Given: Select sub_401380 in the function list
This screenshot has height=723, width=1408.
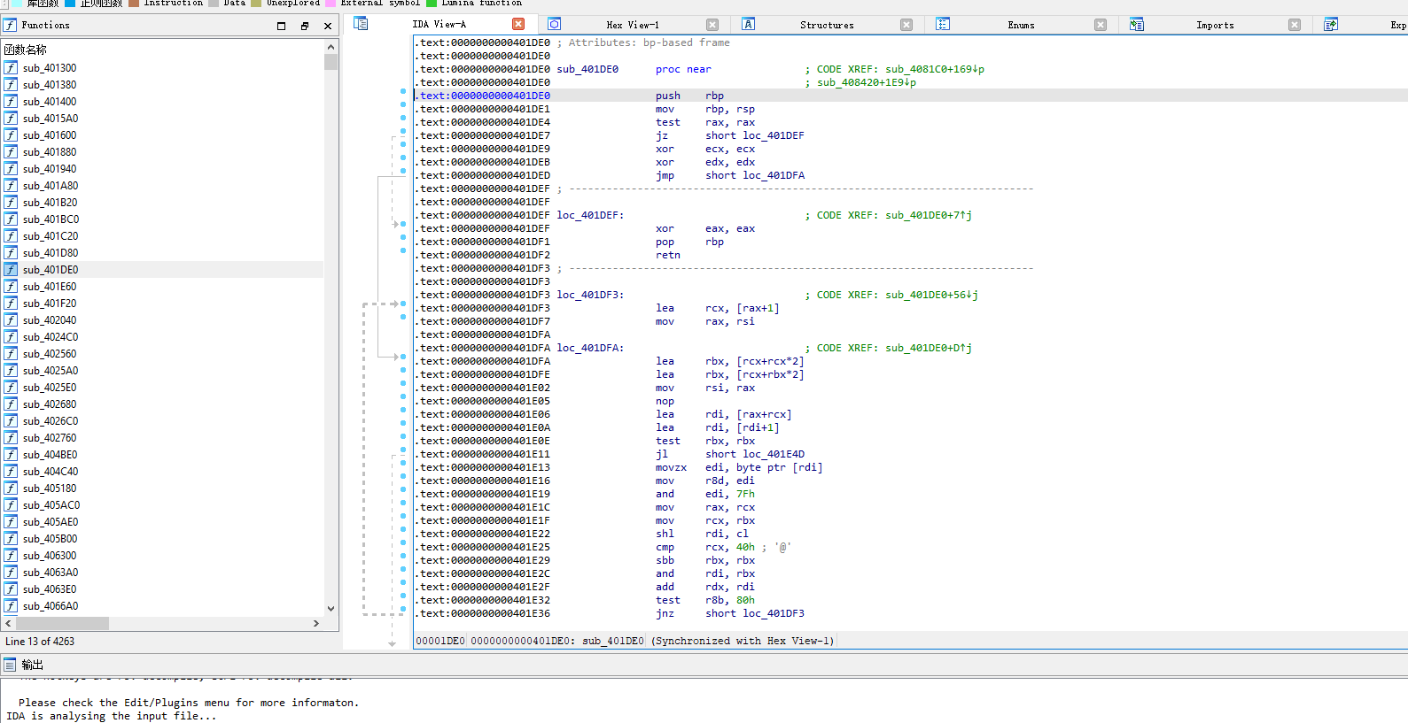Looking at the screenshot, I should pyautogui.click(x=50, y=84).
